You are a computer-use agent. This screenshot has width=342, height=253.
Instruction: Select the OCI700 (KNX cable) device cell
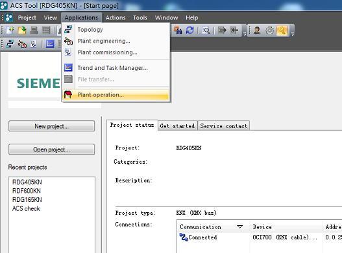coord(285,237)
